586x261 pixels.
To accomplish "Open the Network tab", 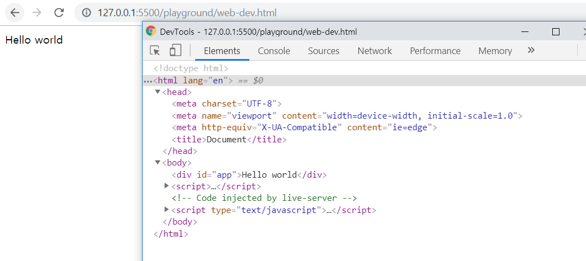I will coord(374,51).
